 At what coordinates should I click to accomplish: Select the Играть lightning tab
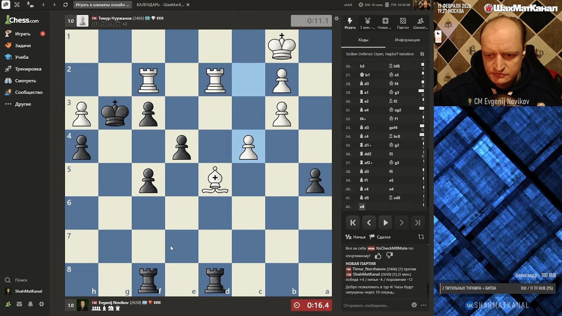point(350,23)
